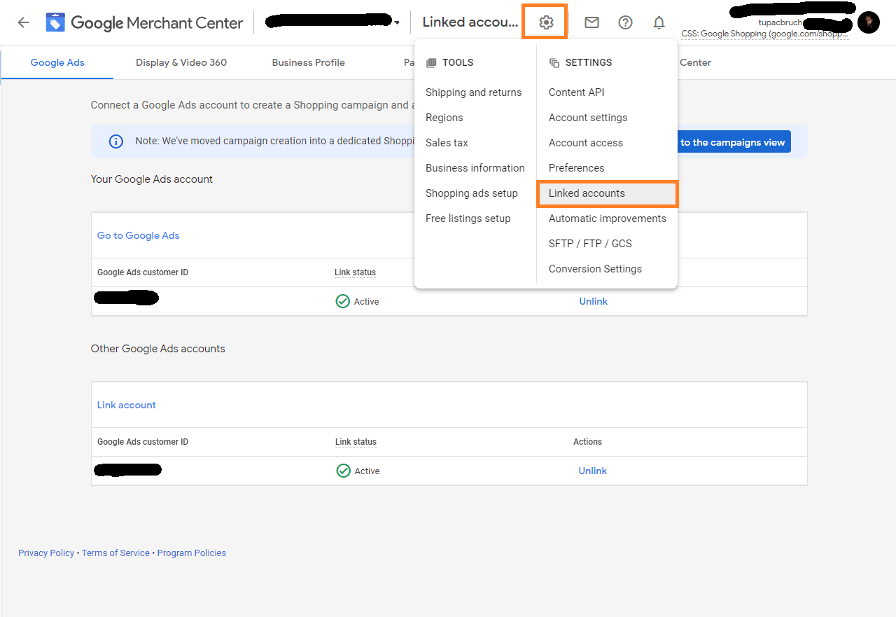Viewport: 896px width, 617px height.
Task: Expand the merchant account selector dropdown
Action: pyautogui.click(x=398, y=22)
